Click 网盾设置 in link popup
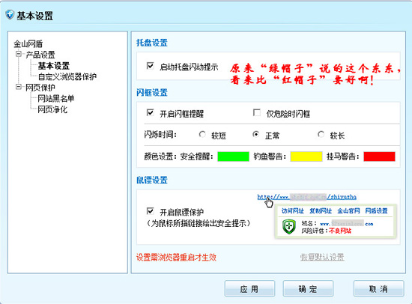 coord(376,210)
